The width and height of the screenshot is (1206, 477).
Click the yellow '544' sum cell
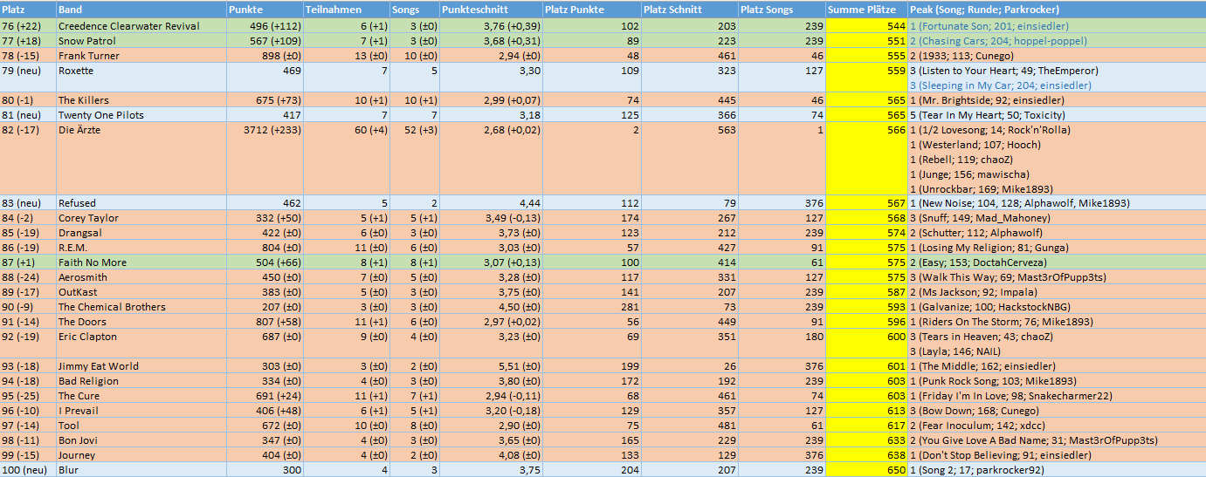(x=865, y=26)
